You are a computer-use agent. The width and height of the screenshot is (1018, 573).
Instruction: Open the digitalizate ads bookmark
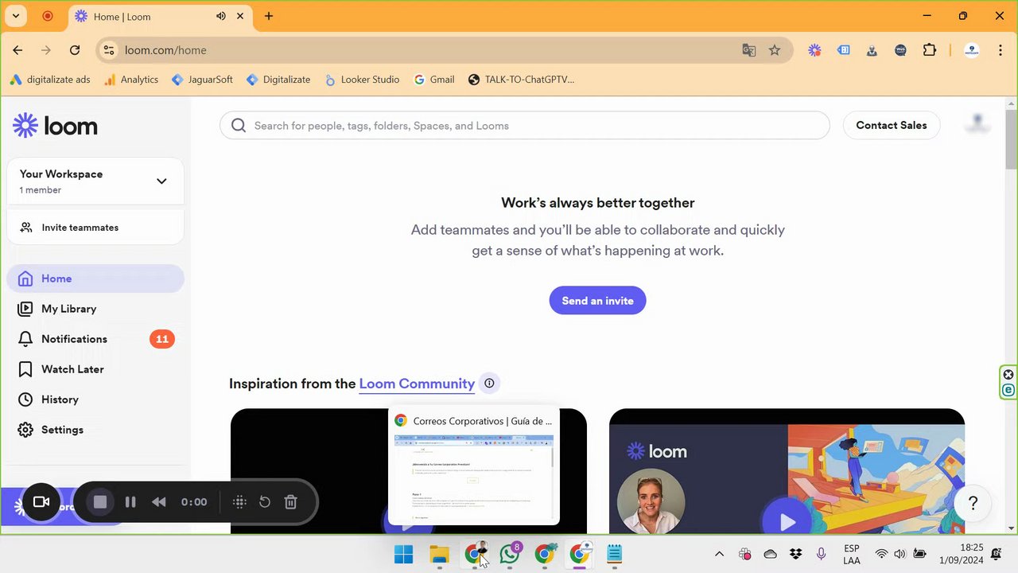[x=50, y=80]
